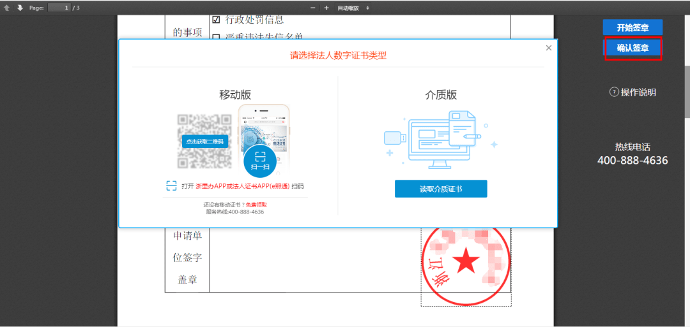Click the page number input field
This screenshot has width=690, height=327.
[x=59, y=8]
